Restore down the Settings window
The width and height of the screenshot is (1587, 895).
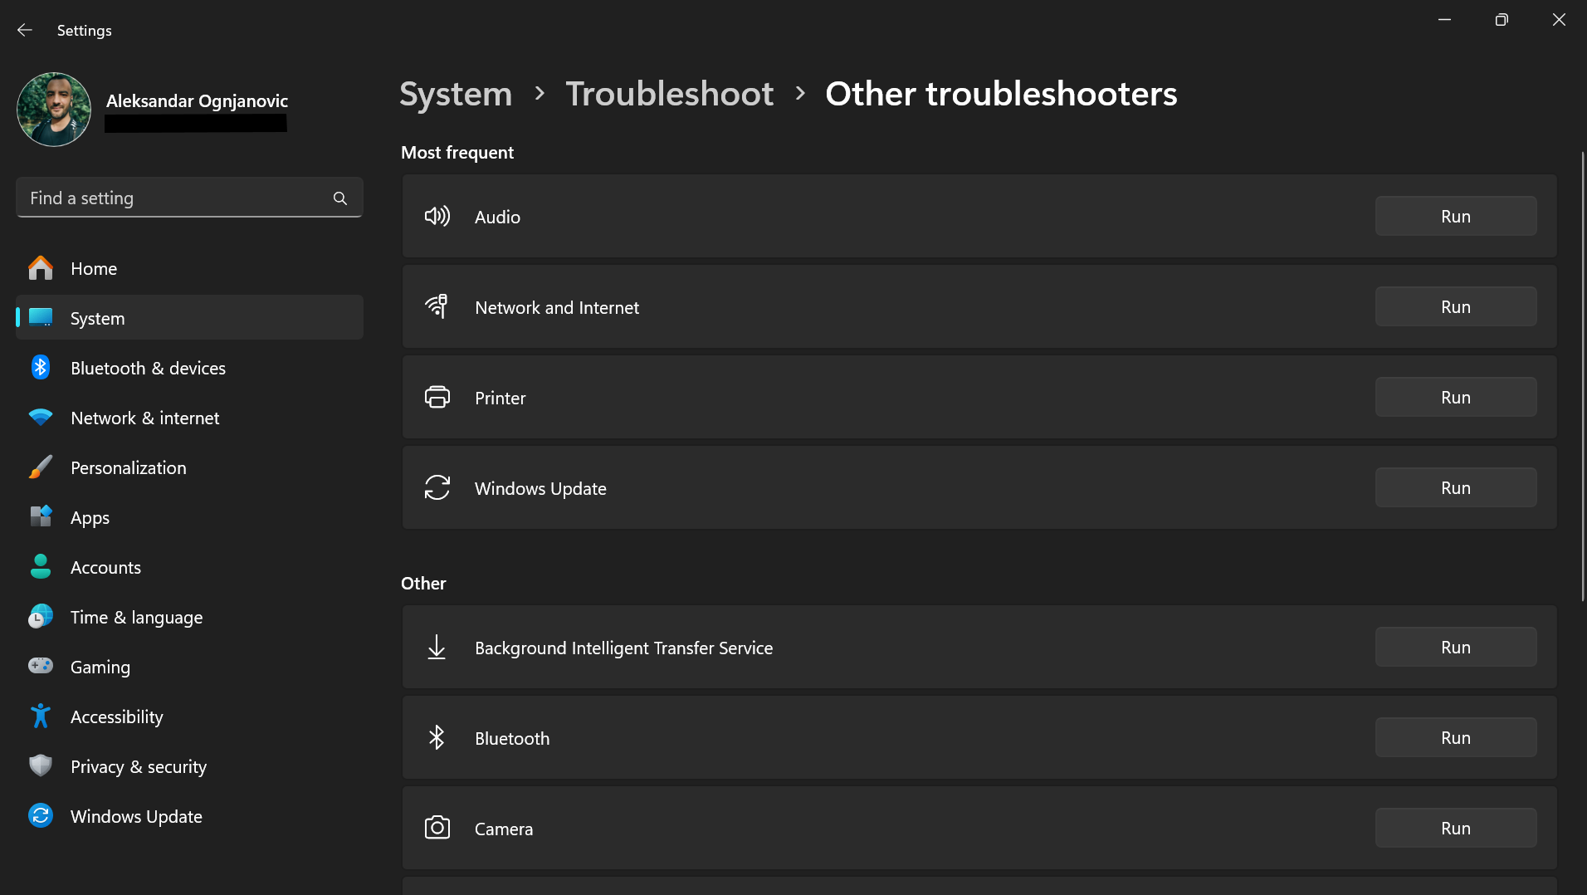pyautogui.click(x=1502, y=20)
